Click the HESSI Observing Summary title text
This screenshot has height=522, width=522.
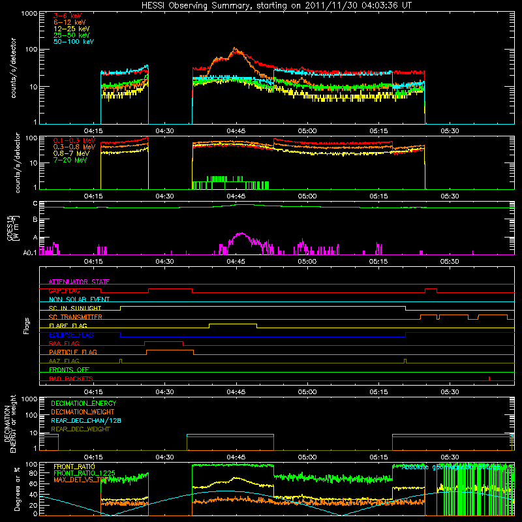(x=277, y=6)
